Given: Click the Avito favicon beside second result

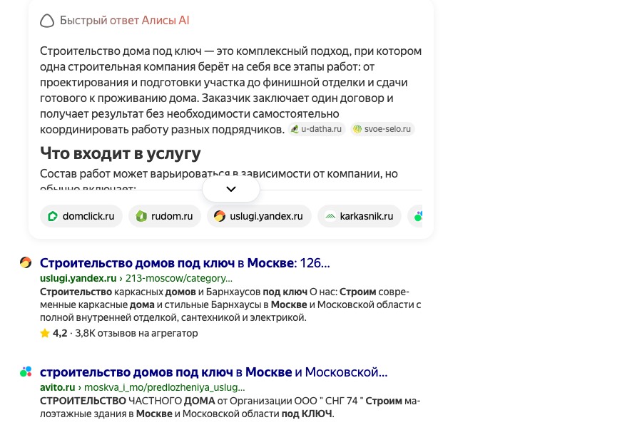Looking at the screenshot, I should coord(26,372).
